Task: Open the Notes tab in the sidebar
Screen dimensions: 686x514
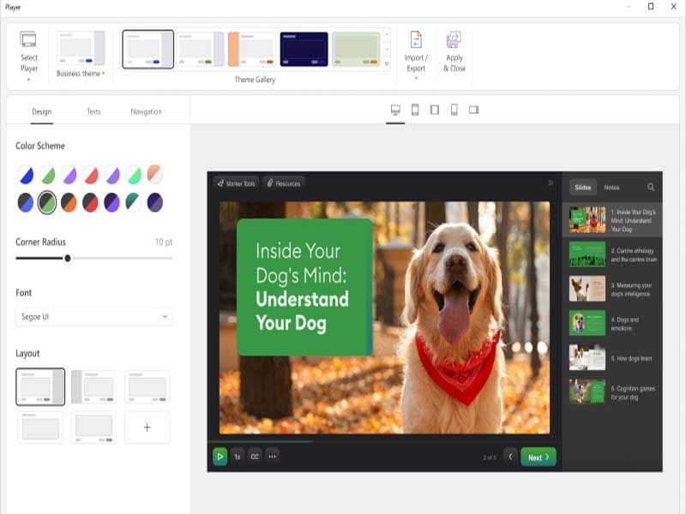Action: click(614, 186)
